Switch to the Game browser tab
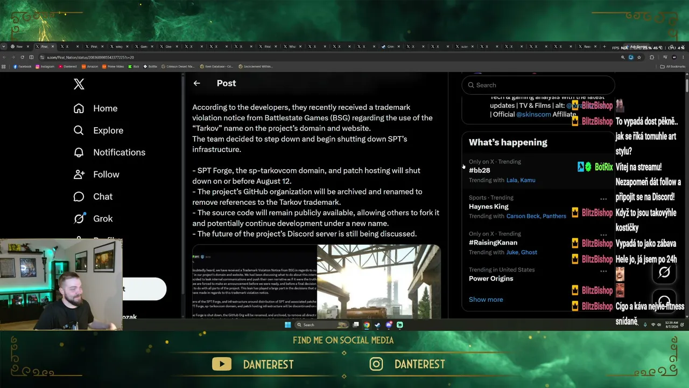 [143, 47]
